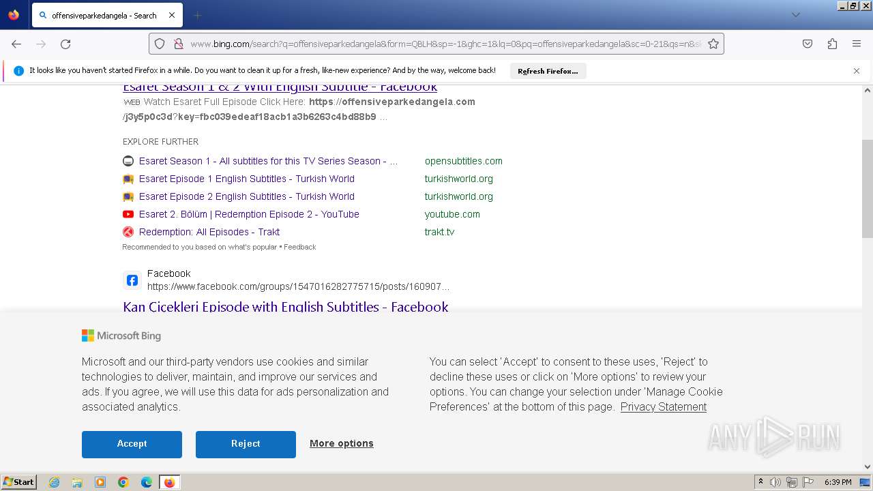Viewport: 873px width, 491px height.
Task: Save page to Pocket
Action: pyautogui.click(x=808, y=44)
